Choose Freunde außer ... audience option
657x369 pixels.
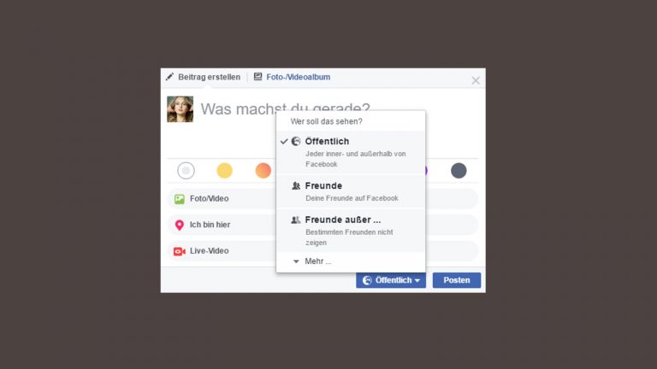tap(351, 231)
